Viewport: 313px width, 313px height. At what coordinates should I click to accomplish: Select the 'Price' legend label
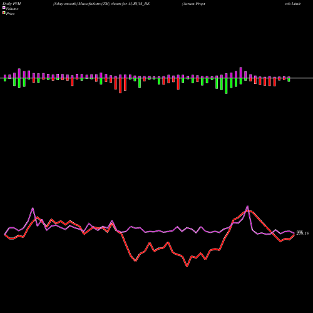tap(10, 14)
